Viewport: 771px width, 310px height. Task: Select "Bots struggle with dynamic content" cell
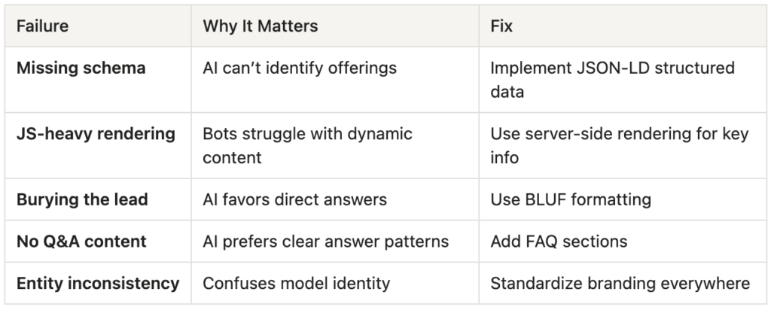[307, 145]
